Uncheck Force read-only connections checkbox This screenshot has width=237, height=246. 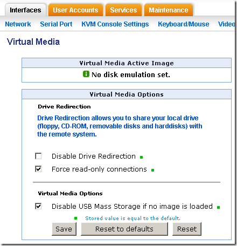pos(38,169)
